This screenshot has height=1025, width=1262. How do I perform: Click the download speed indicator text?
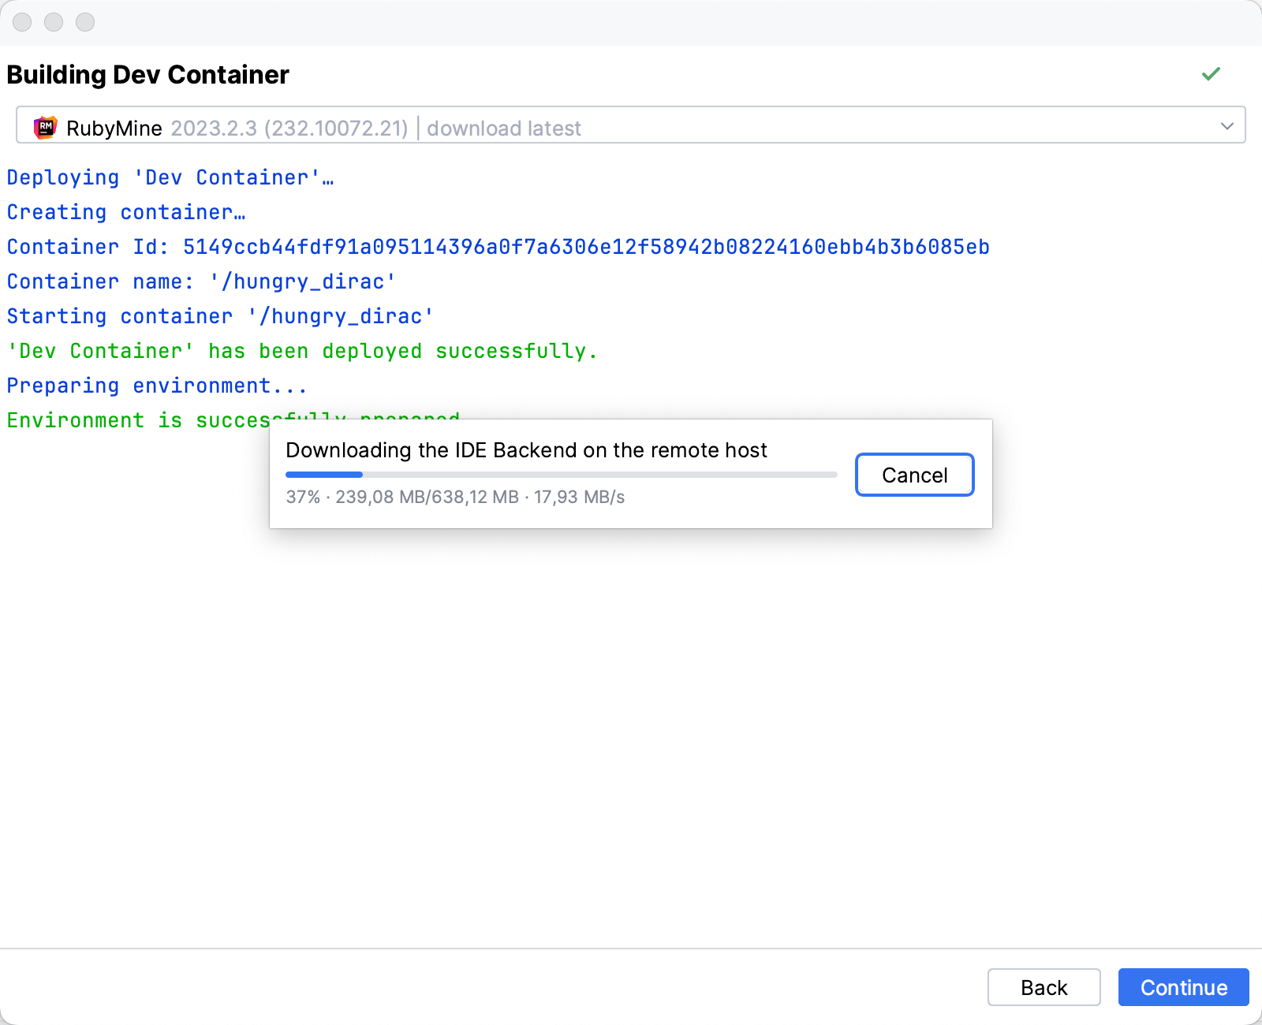point(578,497)
